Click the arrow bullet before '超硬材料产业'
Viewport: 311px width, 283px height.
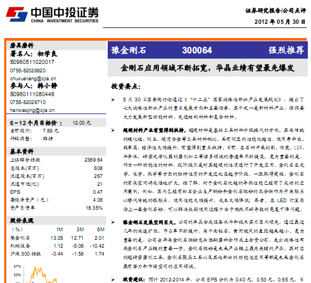pyautogui.click(x=113, y=130)
